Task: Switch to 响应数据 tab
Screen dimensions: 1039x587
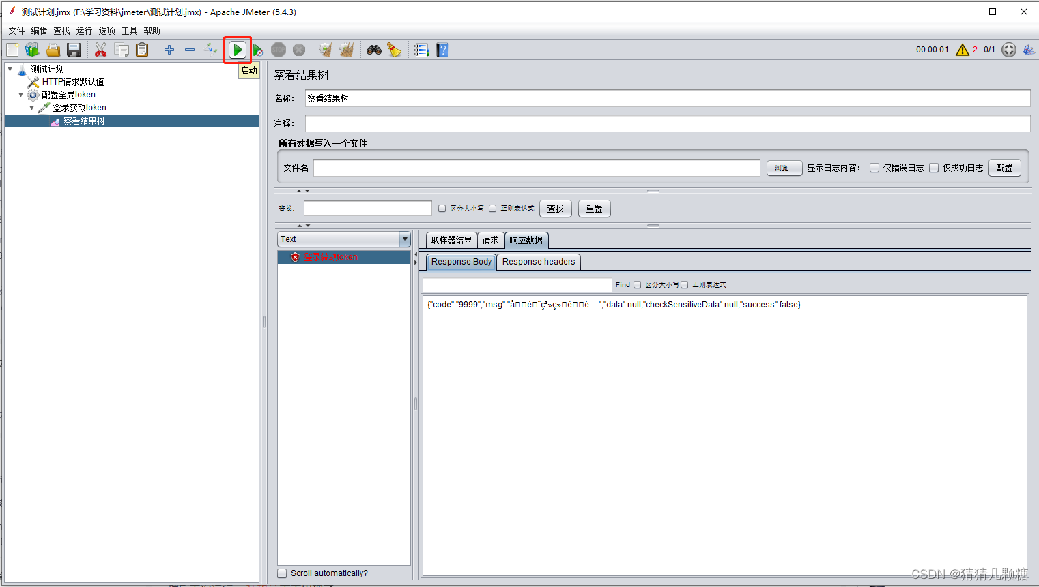Action: (x=526, y=240)
